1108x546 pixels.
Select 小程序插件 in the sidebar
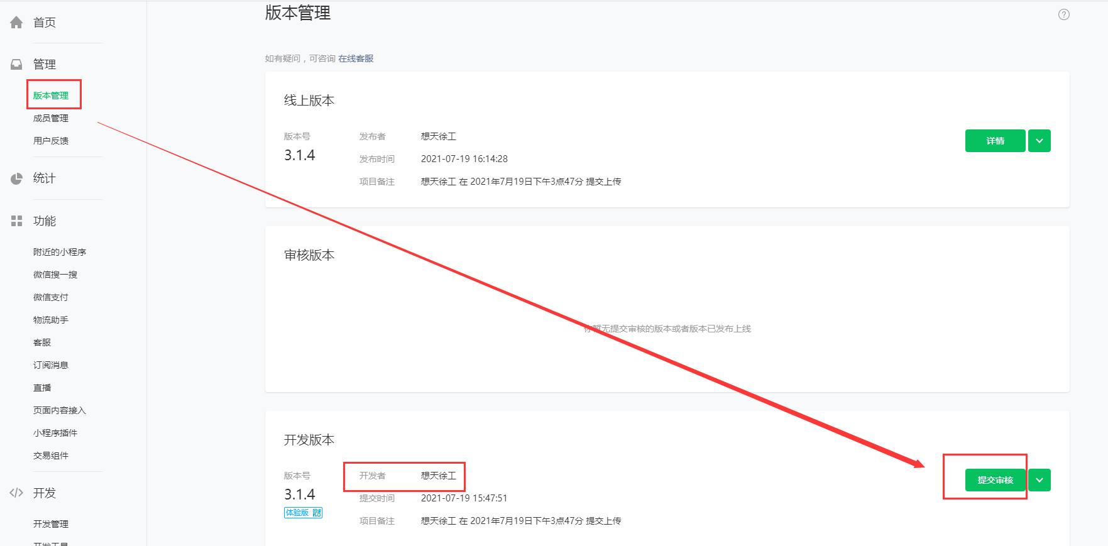55,433
